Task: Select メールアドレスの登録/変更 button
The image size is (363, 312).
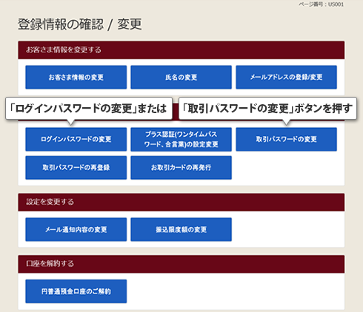Action: 286,77
